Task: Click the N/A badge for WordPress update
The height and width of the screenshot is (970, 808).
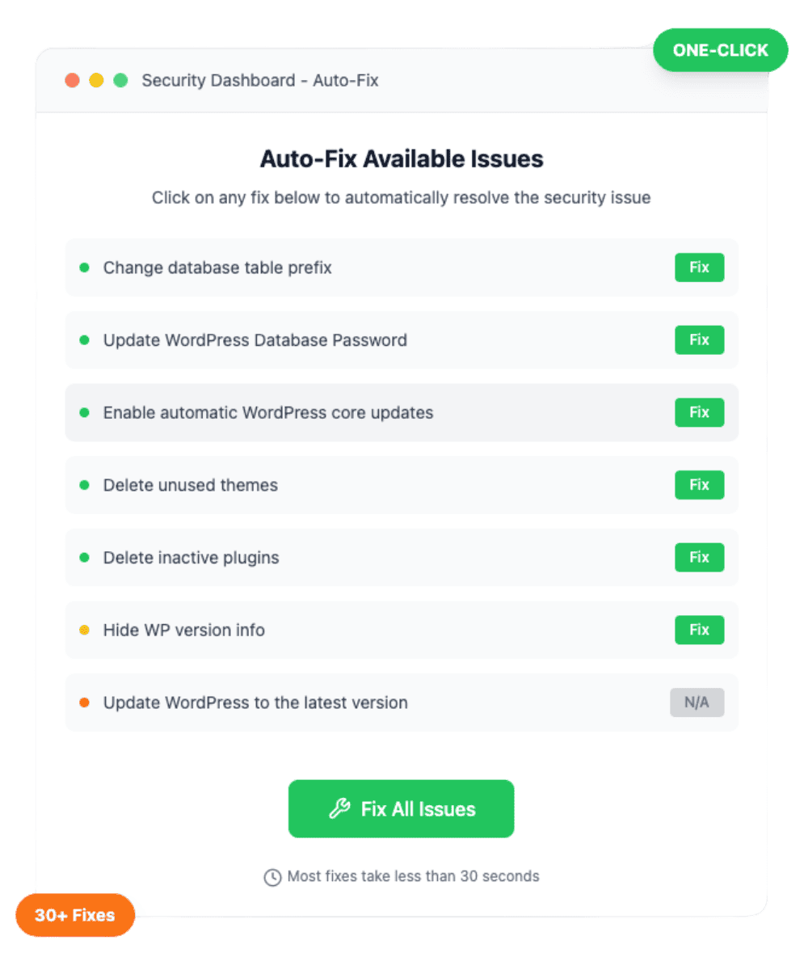Action: tap(696, 702)
